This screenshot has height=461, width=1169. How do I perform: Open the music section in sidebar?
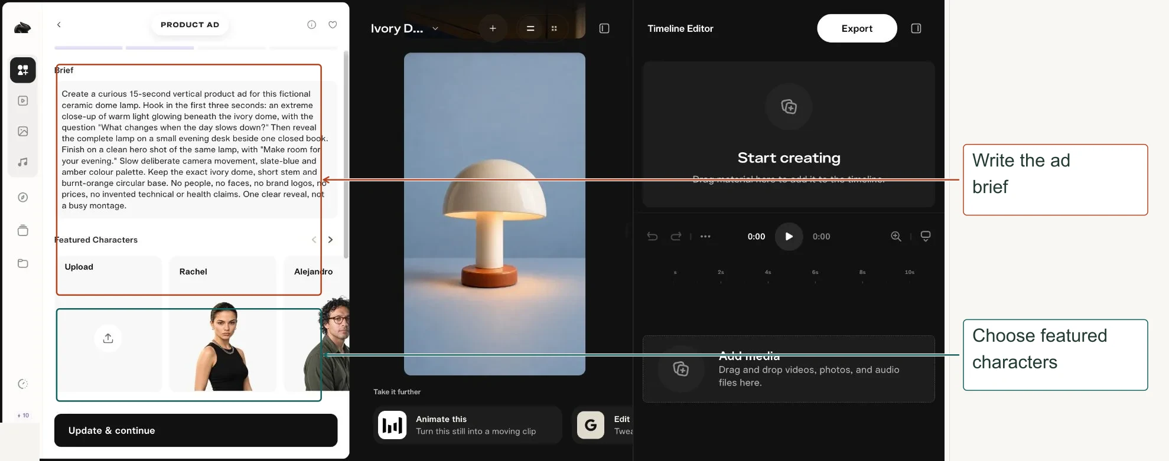pos(23,162)
